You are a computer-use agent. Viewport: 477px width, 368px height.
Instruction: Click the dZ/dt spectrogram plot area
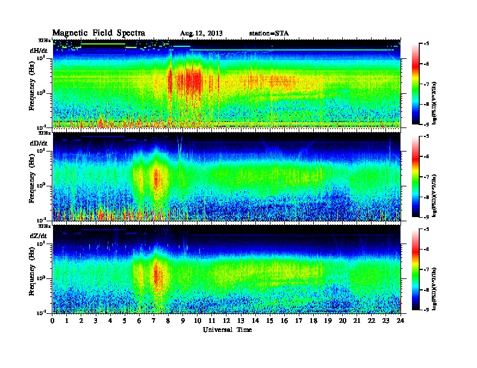pos(226,269)
